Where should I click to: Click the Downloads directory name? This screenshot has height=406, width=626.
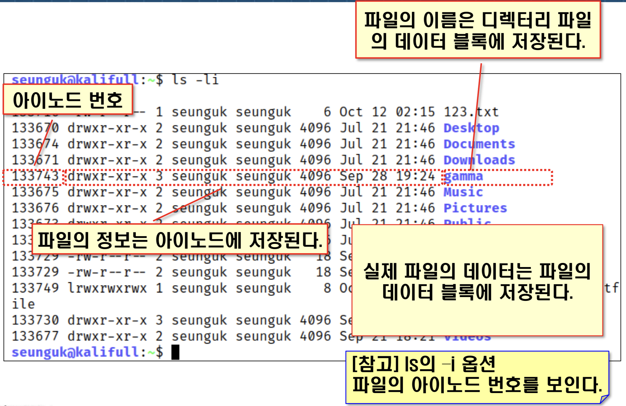point(479,160)
